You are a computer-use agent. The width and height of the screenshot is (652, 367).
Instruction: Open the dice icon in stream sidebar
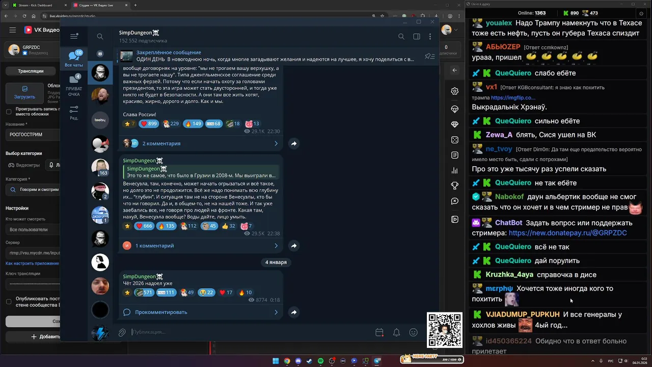click(455, 140)
